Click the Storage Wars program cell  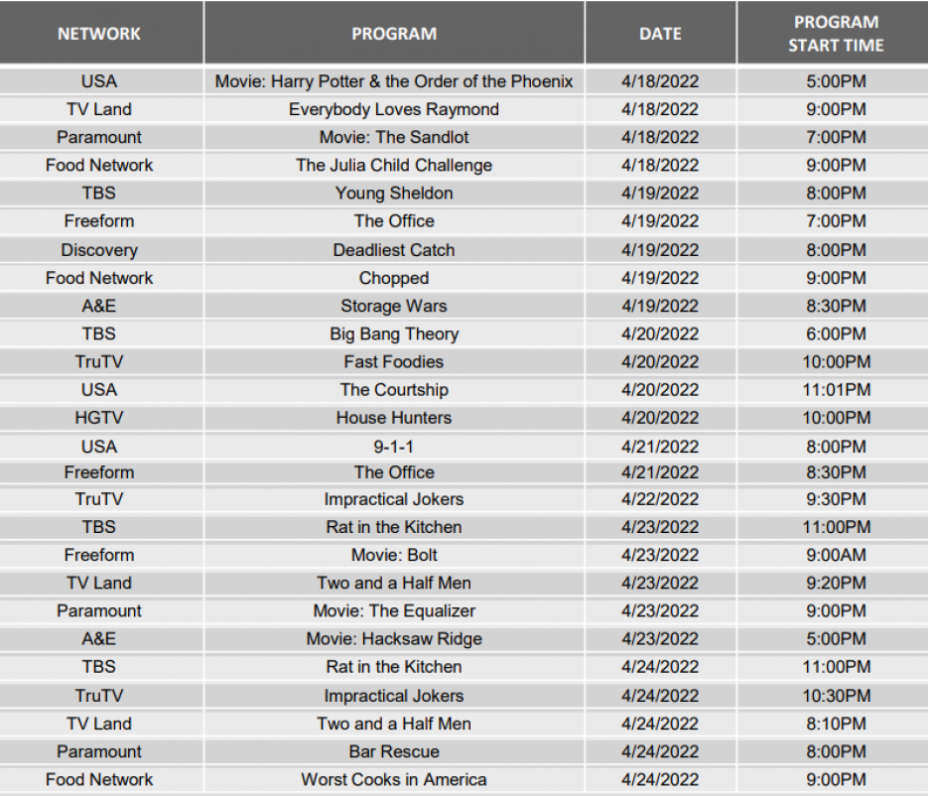(x=394, y=306)
